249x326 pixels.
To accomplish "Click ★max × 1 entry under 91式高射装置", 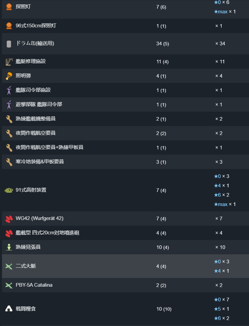I will tap(225, 204).
